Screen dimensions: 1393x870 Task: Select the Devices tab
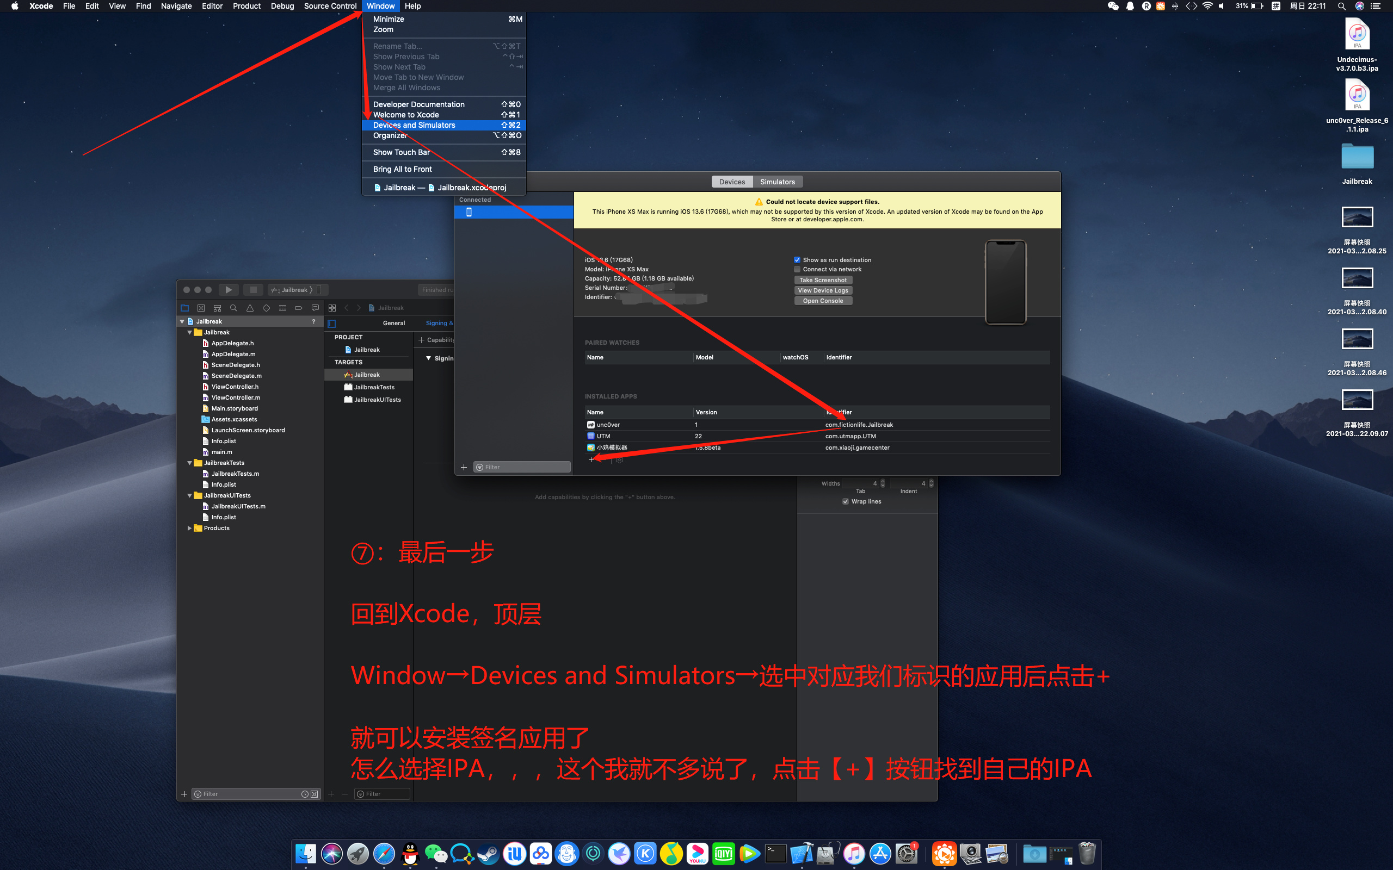(733, 182)
